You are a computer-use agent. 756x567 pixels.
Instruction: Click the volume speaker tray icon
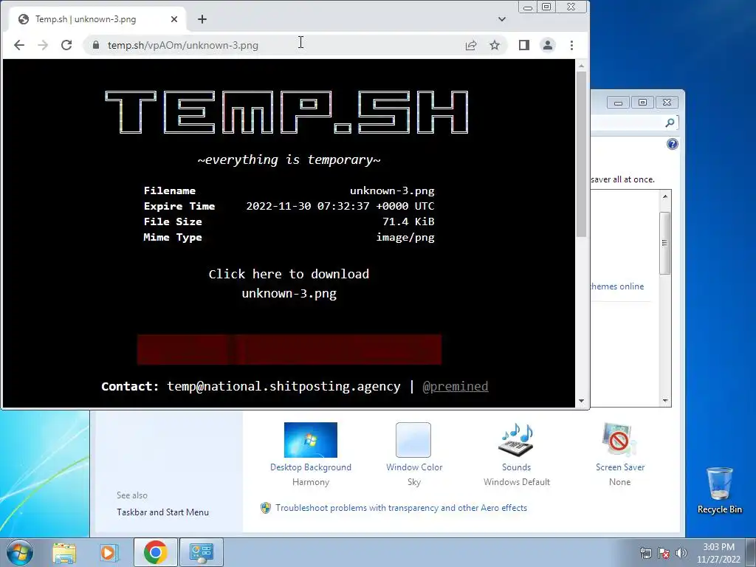pos(681,553)
